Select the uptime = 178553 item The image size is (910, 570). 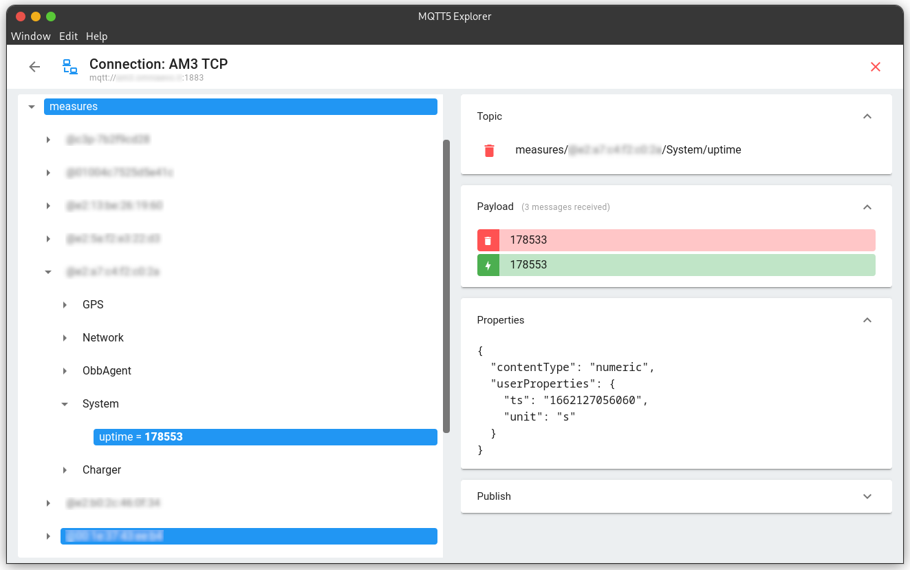coord(266,437)
